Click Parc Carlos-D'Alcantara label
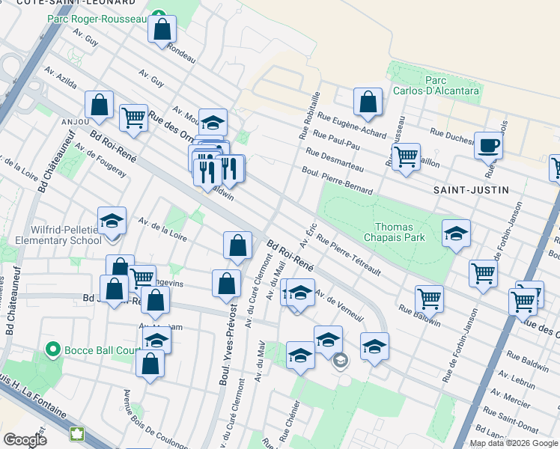The height and width of the screenshot is (449, 560). (436, 85)
